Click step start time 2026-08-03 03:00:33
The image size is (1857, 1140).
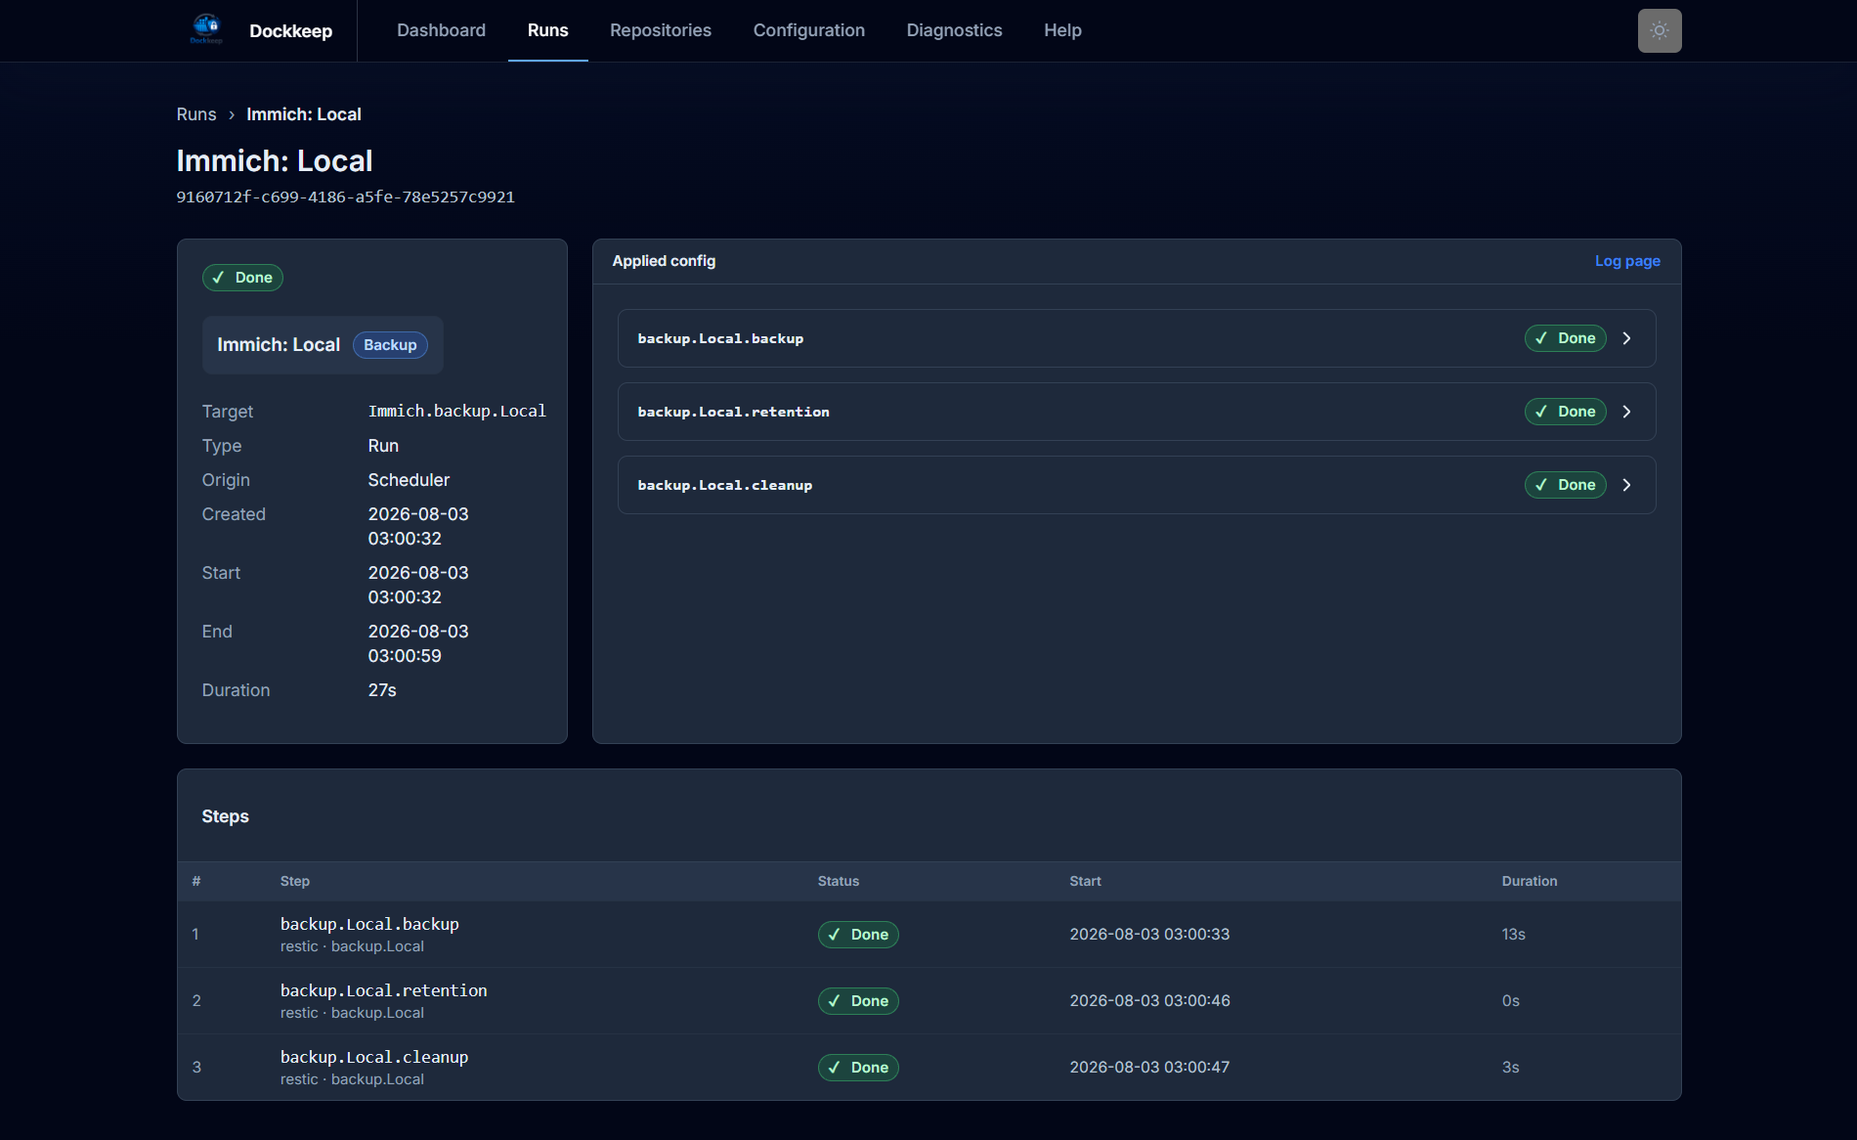[1149, 935]
